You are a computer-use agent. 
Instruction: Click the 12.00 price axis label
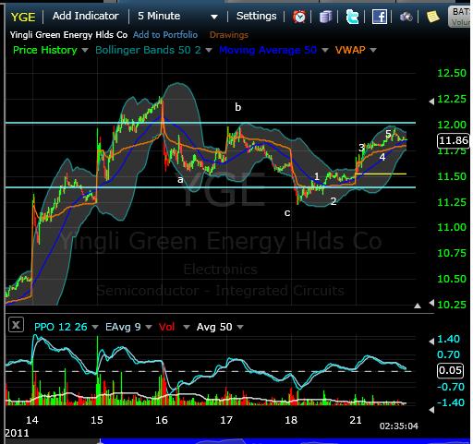[x=452, y=125]
